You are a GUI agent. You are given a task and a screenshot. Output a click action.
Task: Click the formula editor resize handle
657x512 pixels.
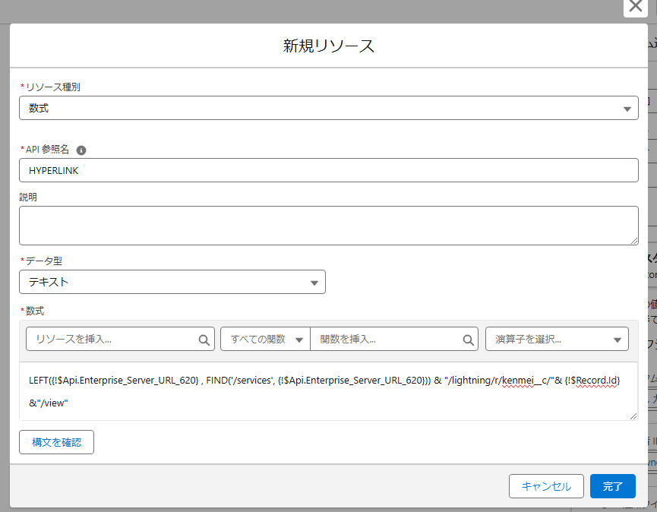tap(633, 416)
